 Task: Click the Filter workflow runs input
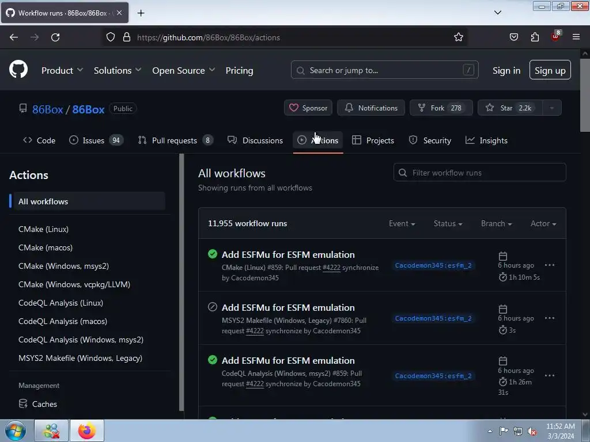[x=480, y=173]
